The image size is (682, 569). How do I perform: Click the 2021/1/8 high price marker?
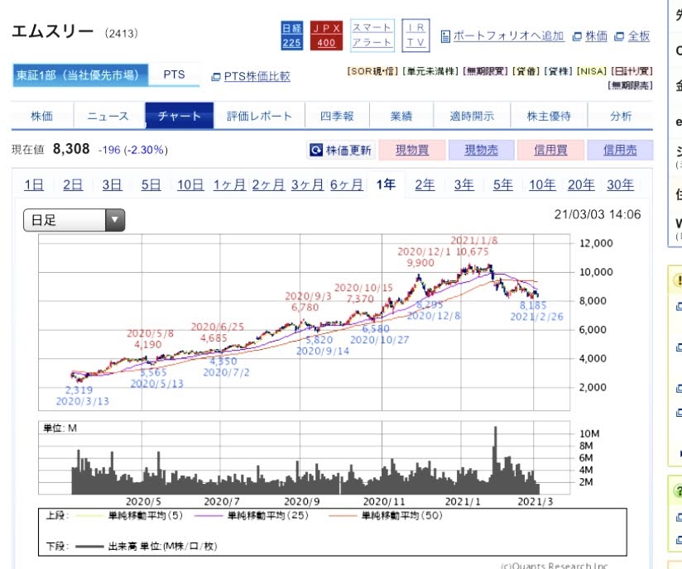tap(475, 246)
